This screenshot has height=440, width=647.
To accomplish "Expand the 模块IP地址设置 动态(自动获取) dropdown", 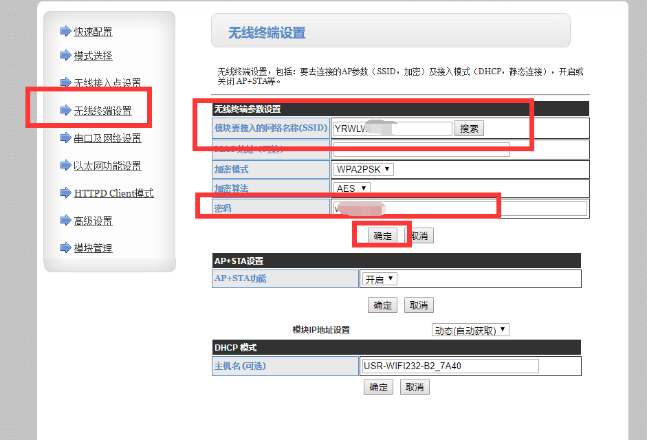I will (470, 330).
